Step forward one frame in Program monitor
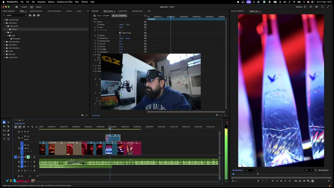This screenshot has height=188, width=334. [x=285, y=181]
